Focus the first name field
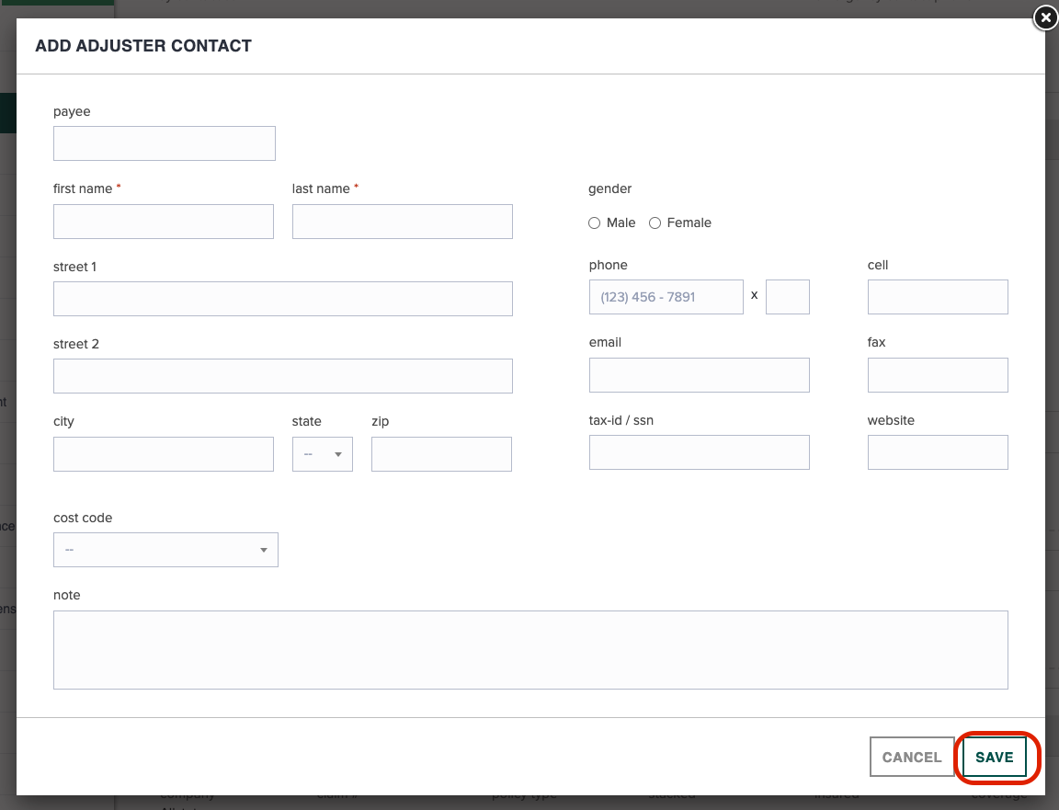The height and width of the screenshot is (810, 1059). (164, 222)
